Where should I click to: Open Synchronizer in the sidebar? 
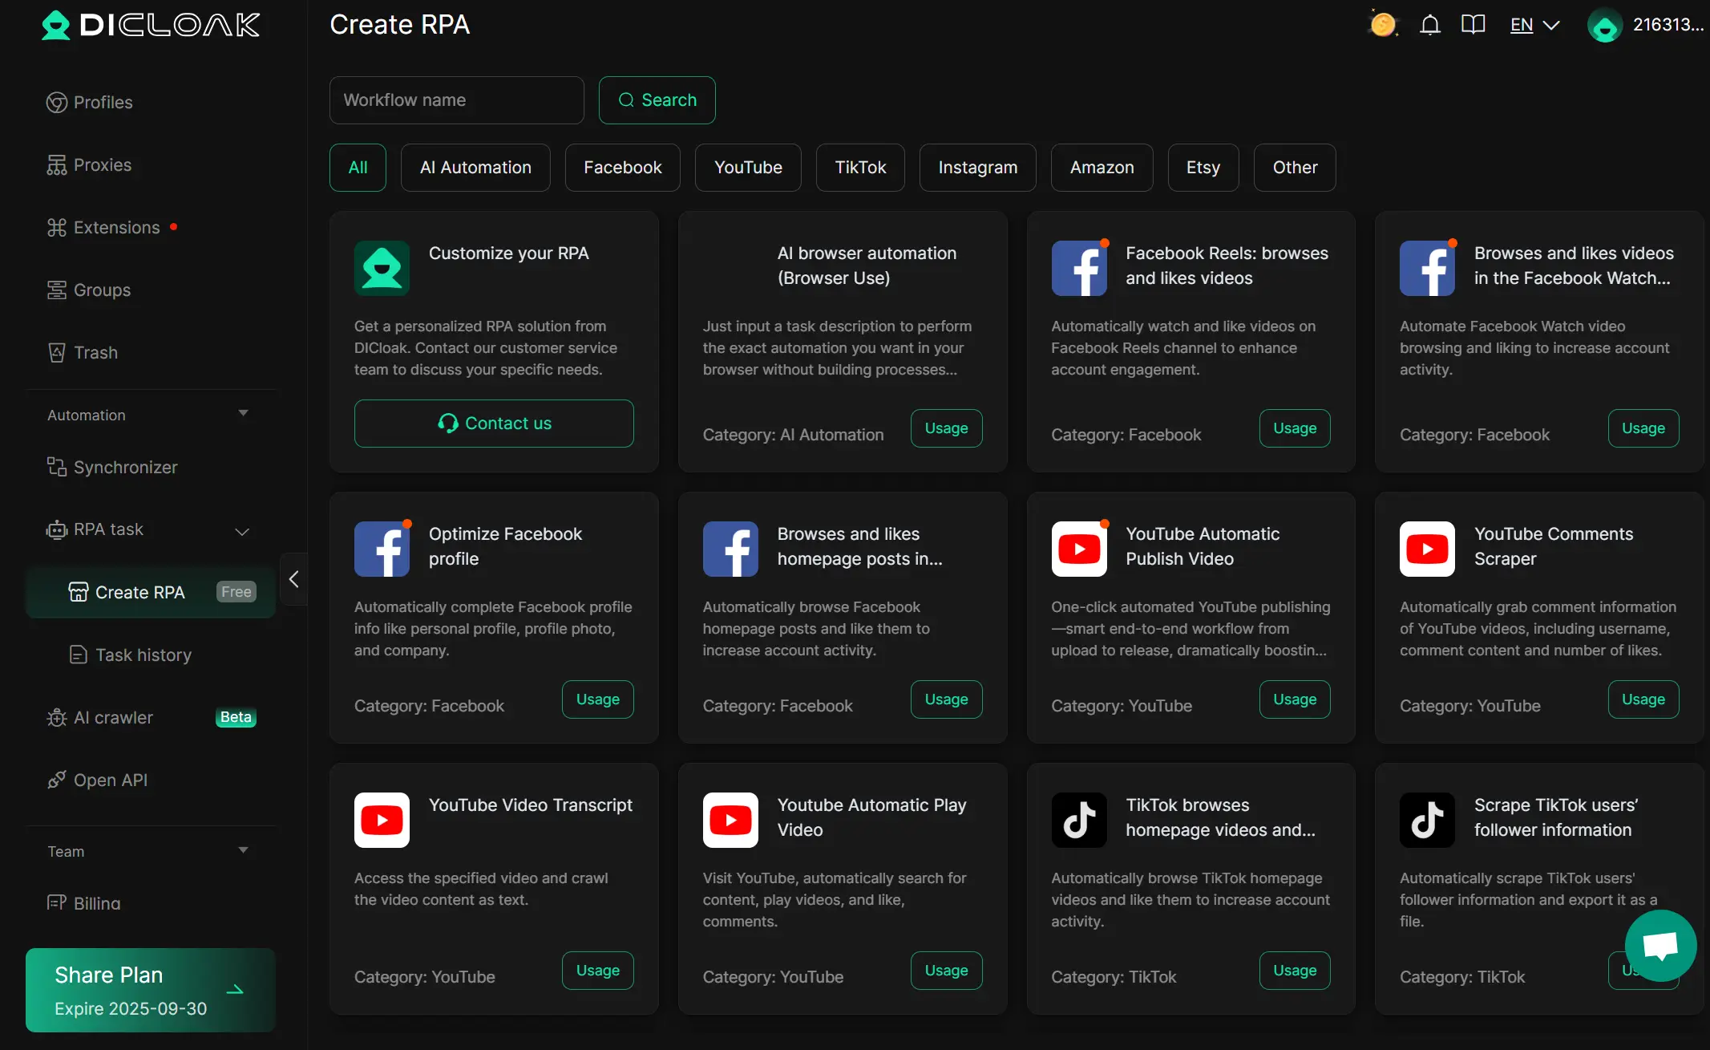click(x=125, y=468)
